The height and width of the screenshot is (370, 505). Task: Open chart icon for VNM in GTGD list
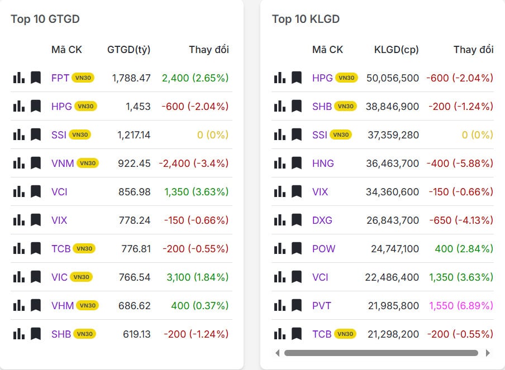[18, 163]
